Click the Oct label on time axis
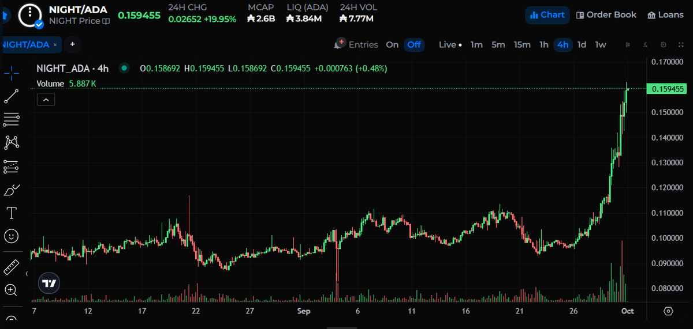 [627, 311]
